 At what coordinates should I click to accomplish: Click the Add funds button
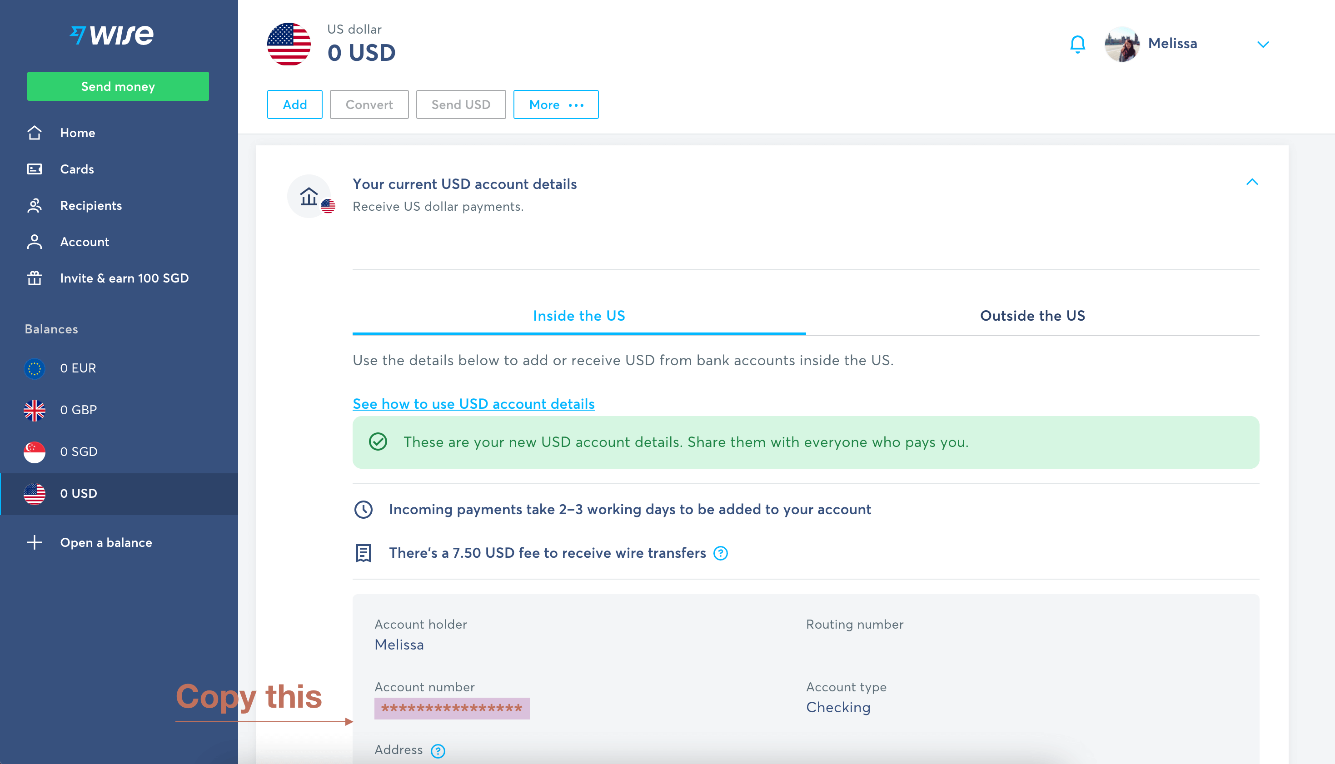(x=295, y=104)
